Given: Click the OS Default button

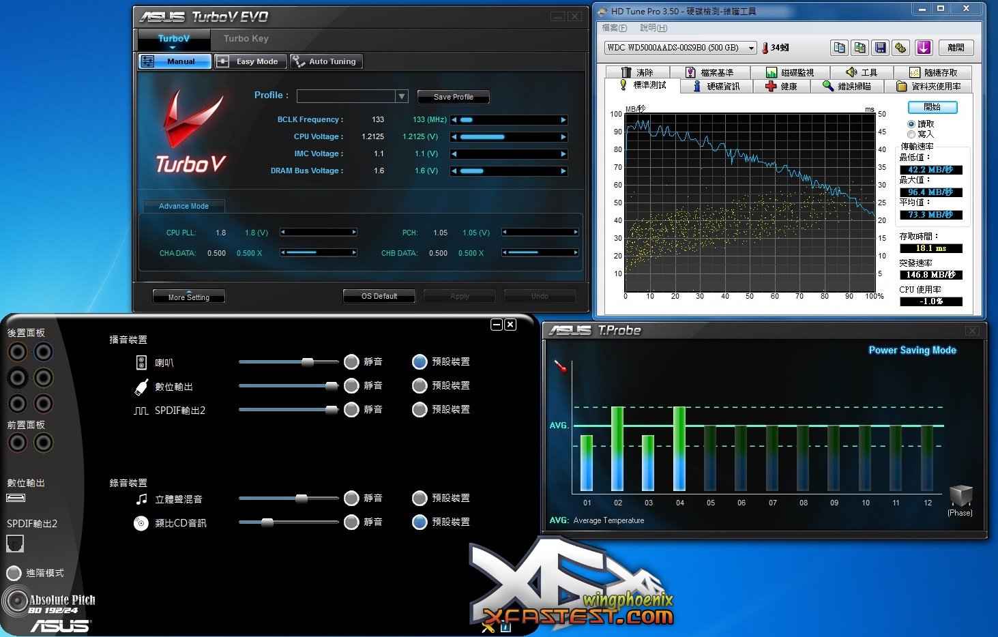Looking at the screenshot, I should click(x=379, y=296).
